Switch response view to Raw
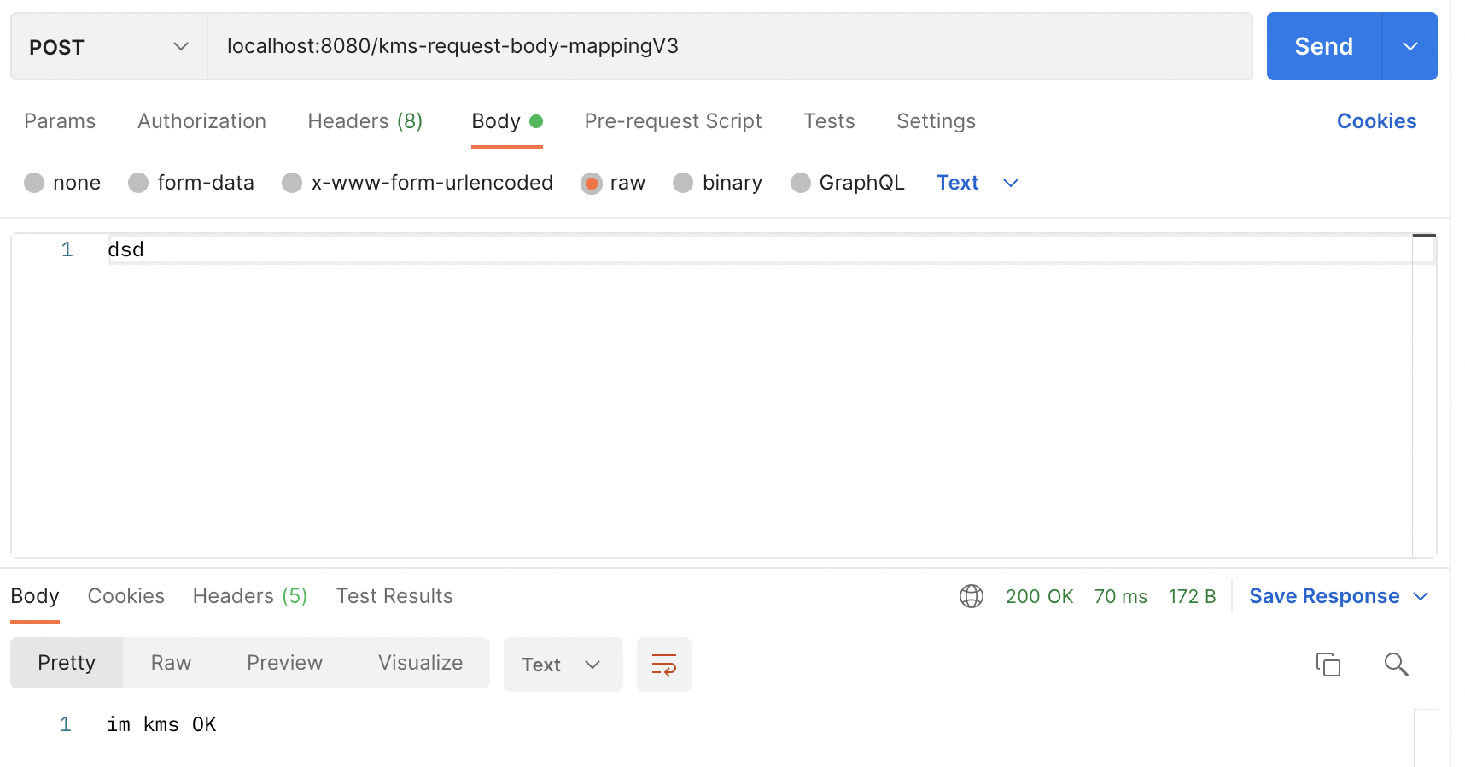Image resolution: width=1465 pixels, height=767 pixels. [171, 663]
